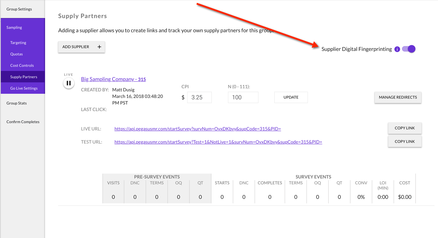Collapse the Sampling sidebar section
The image size is (438, 238).
[x=14, y=27]
